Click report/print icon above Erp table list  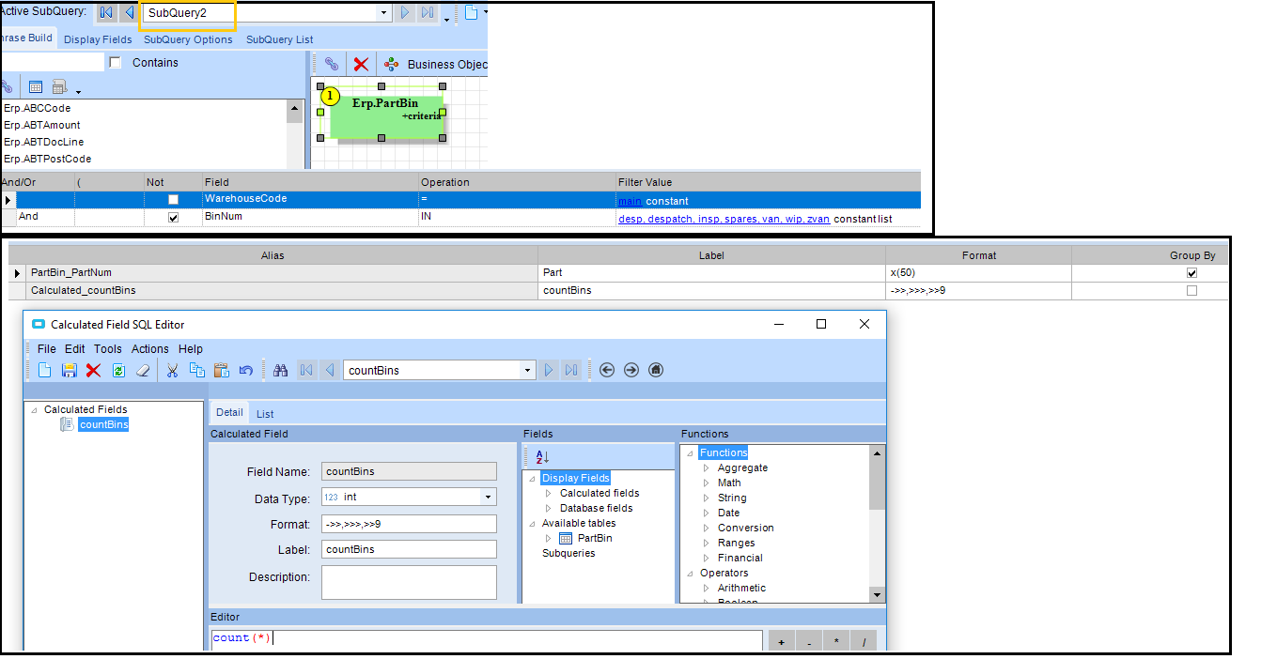pos(60,86)
